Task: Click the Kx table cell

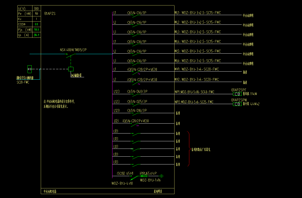Action: pos(25,19)
